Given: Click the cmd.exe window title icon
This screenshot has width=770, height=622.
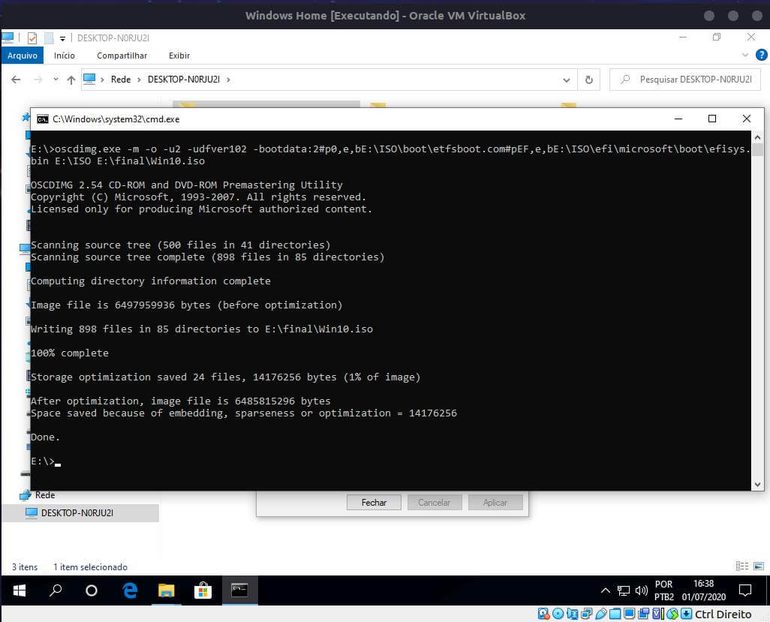Looking at the screenshot, I should 43,119.
